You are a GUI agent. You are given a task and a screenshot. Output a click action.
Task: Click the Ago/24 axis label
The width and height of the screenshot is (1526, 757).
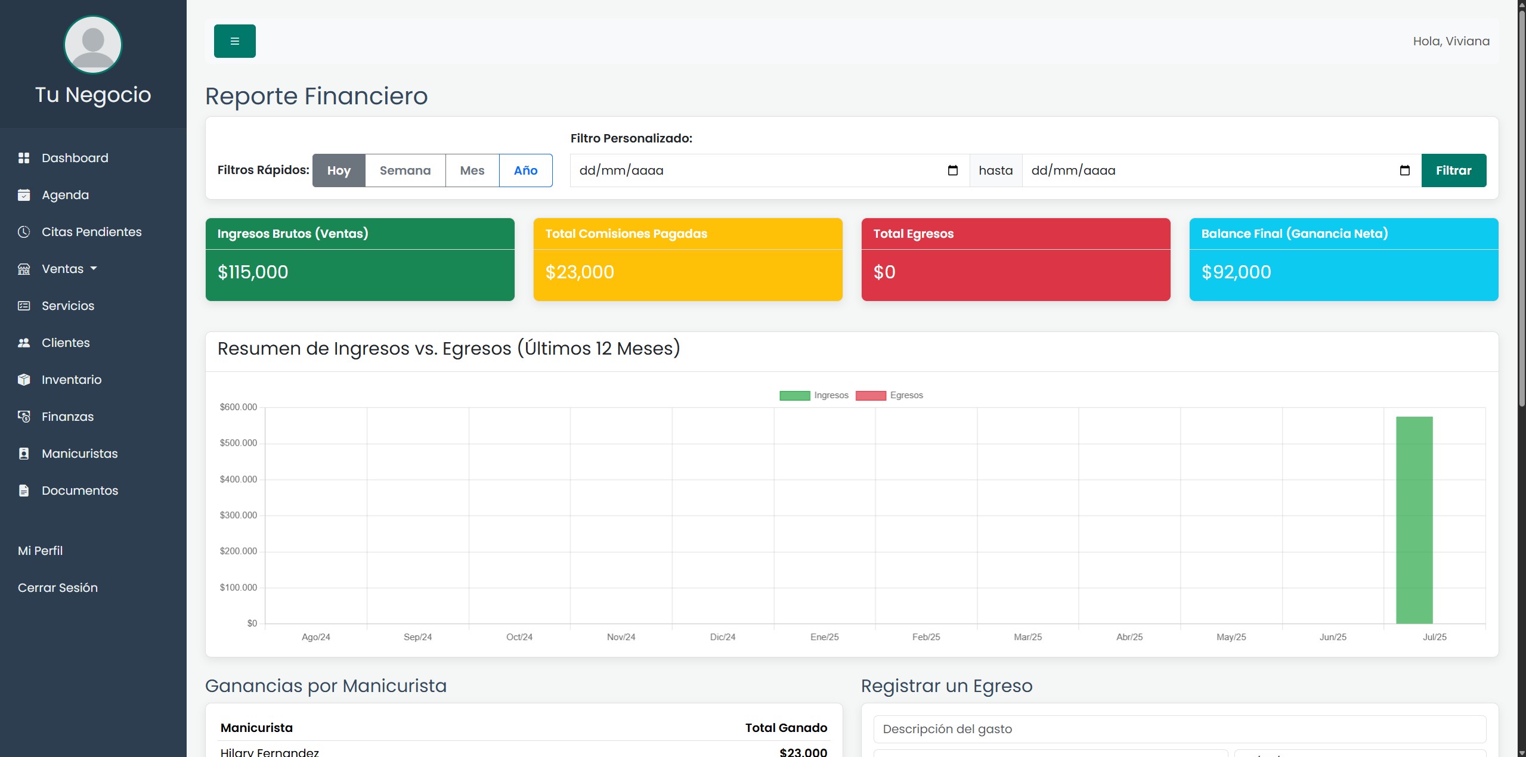[x=316, y=637]
